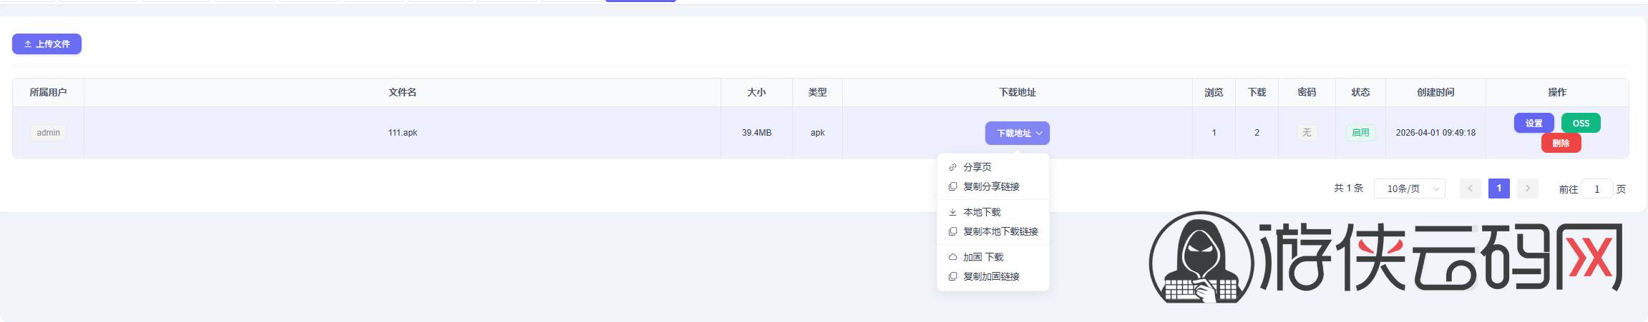The width and height of the screenshot is (1648, 322).
Task: Click the copy icon beside 复制分享链接
Action: 952,186
